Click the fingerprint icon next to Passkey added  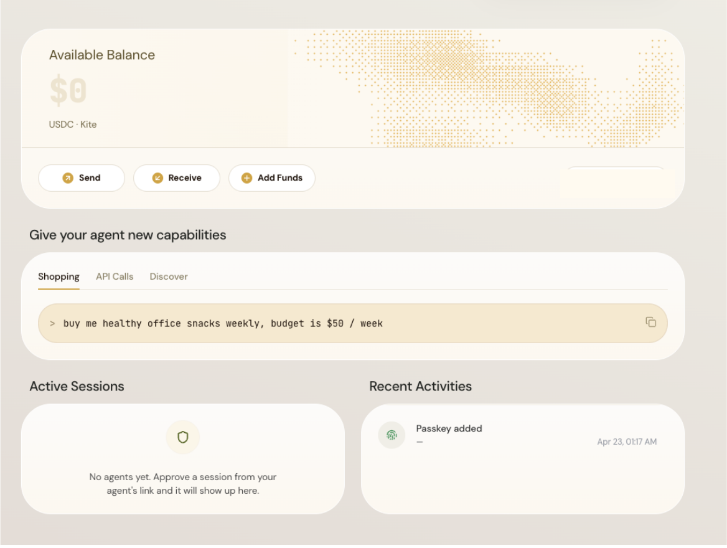pos(392,435)
